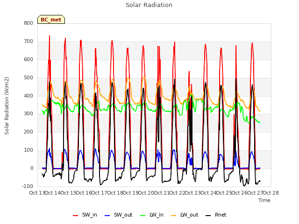Click the -100 y-axis tick label
Screen dimensions: 299x224
[x=28, y=186]
